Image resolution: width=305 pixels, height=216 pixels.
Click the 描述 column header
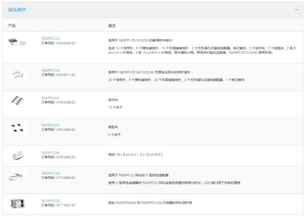click(x=112, y=25)
